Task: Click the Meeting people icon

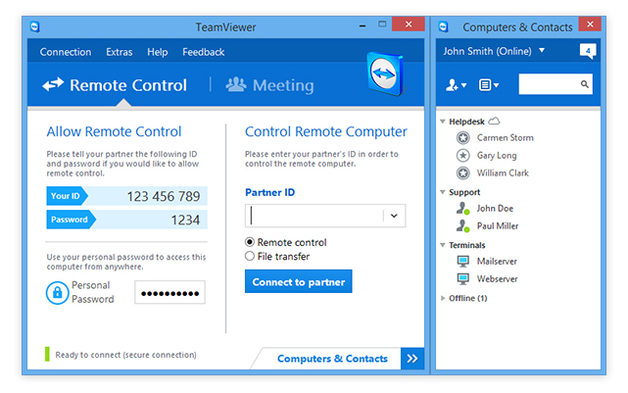Action: [236, 84]
